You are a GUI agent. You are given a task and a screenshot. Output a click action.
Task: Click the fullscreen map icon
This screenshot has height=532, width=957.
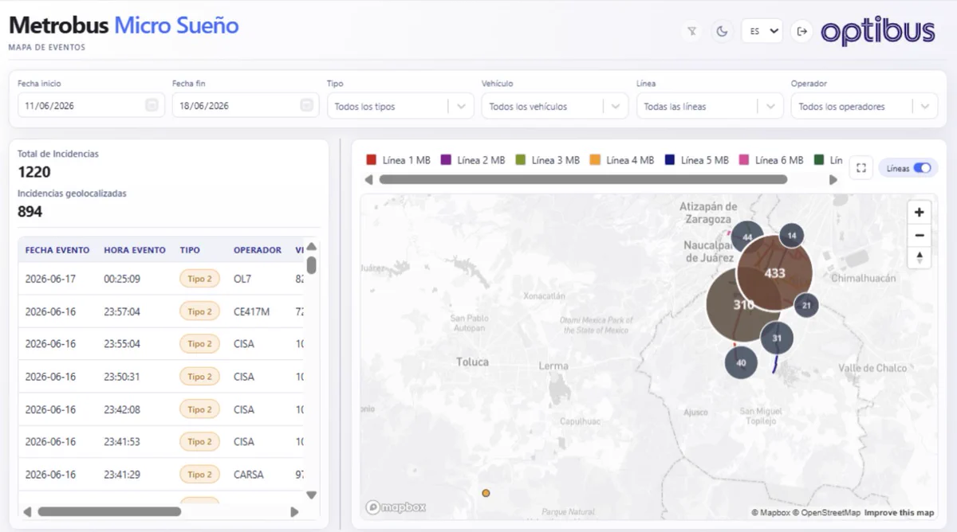tap(861, 168)
